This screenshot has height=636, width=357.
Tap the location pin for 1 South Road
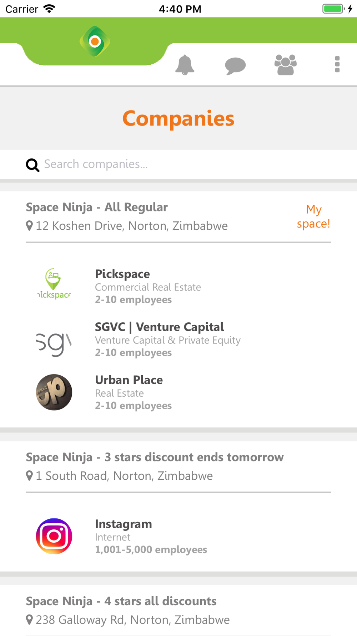tap(29, 476)
